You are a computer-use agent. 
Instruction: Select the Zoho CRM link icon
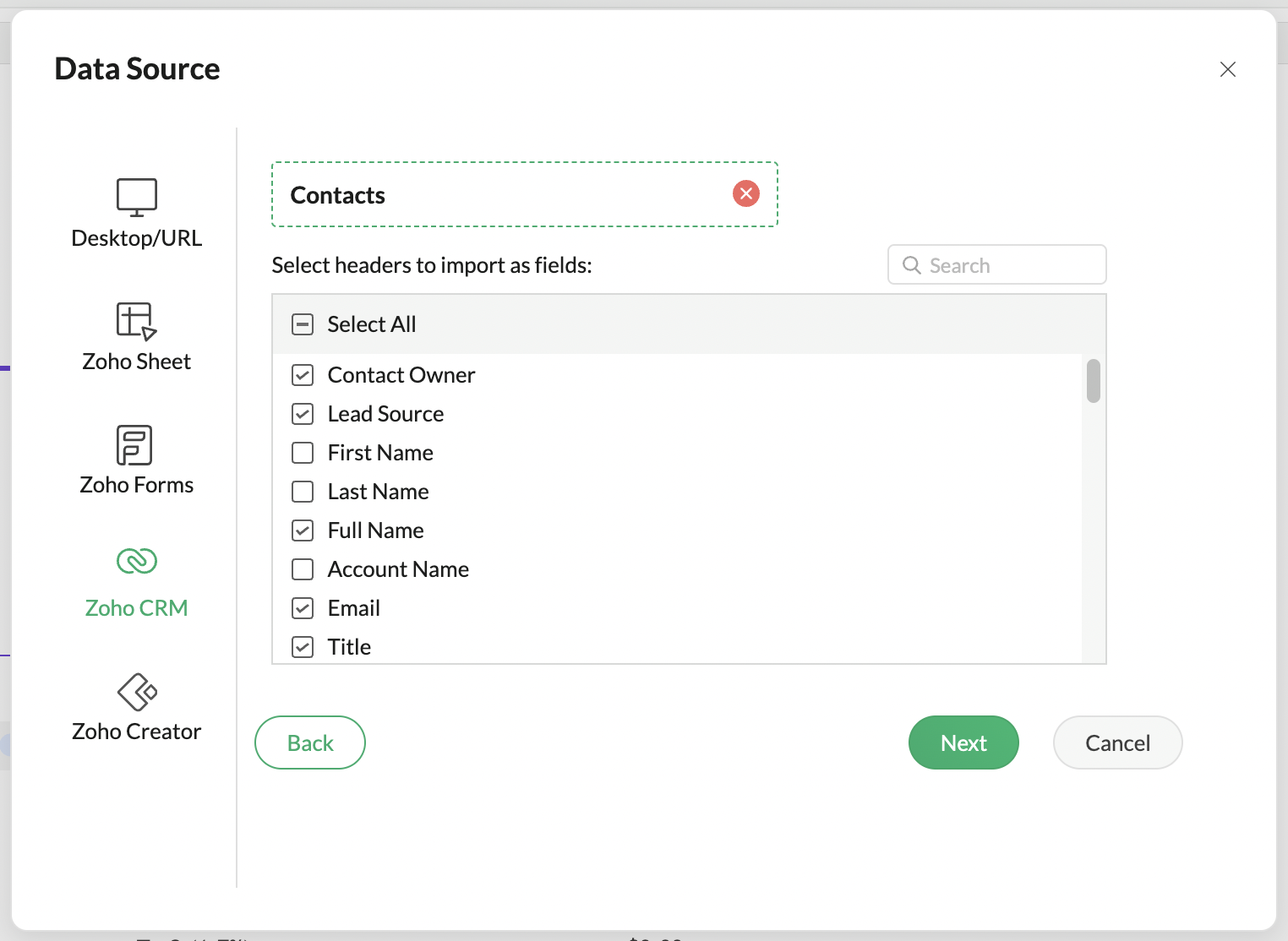pyautogui.click(x=136, y=561)
